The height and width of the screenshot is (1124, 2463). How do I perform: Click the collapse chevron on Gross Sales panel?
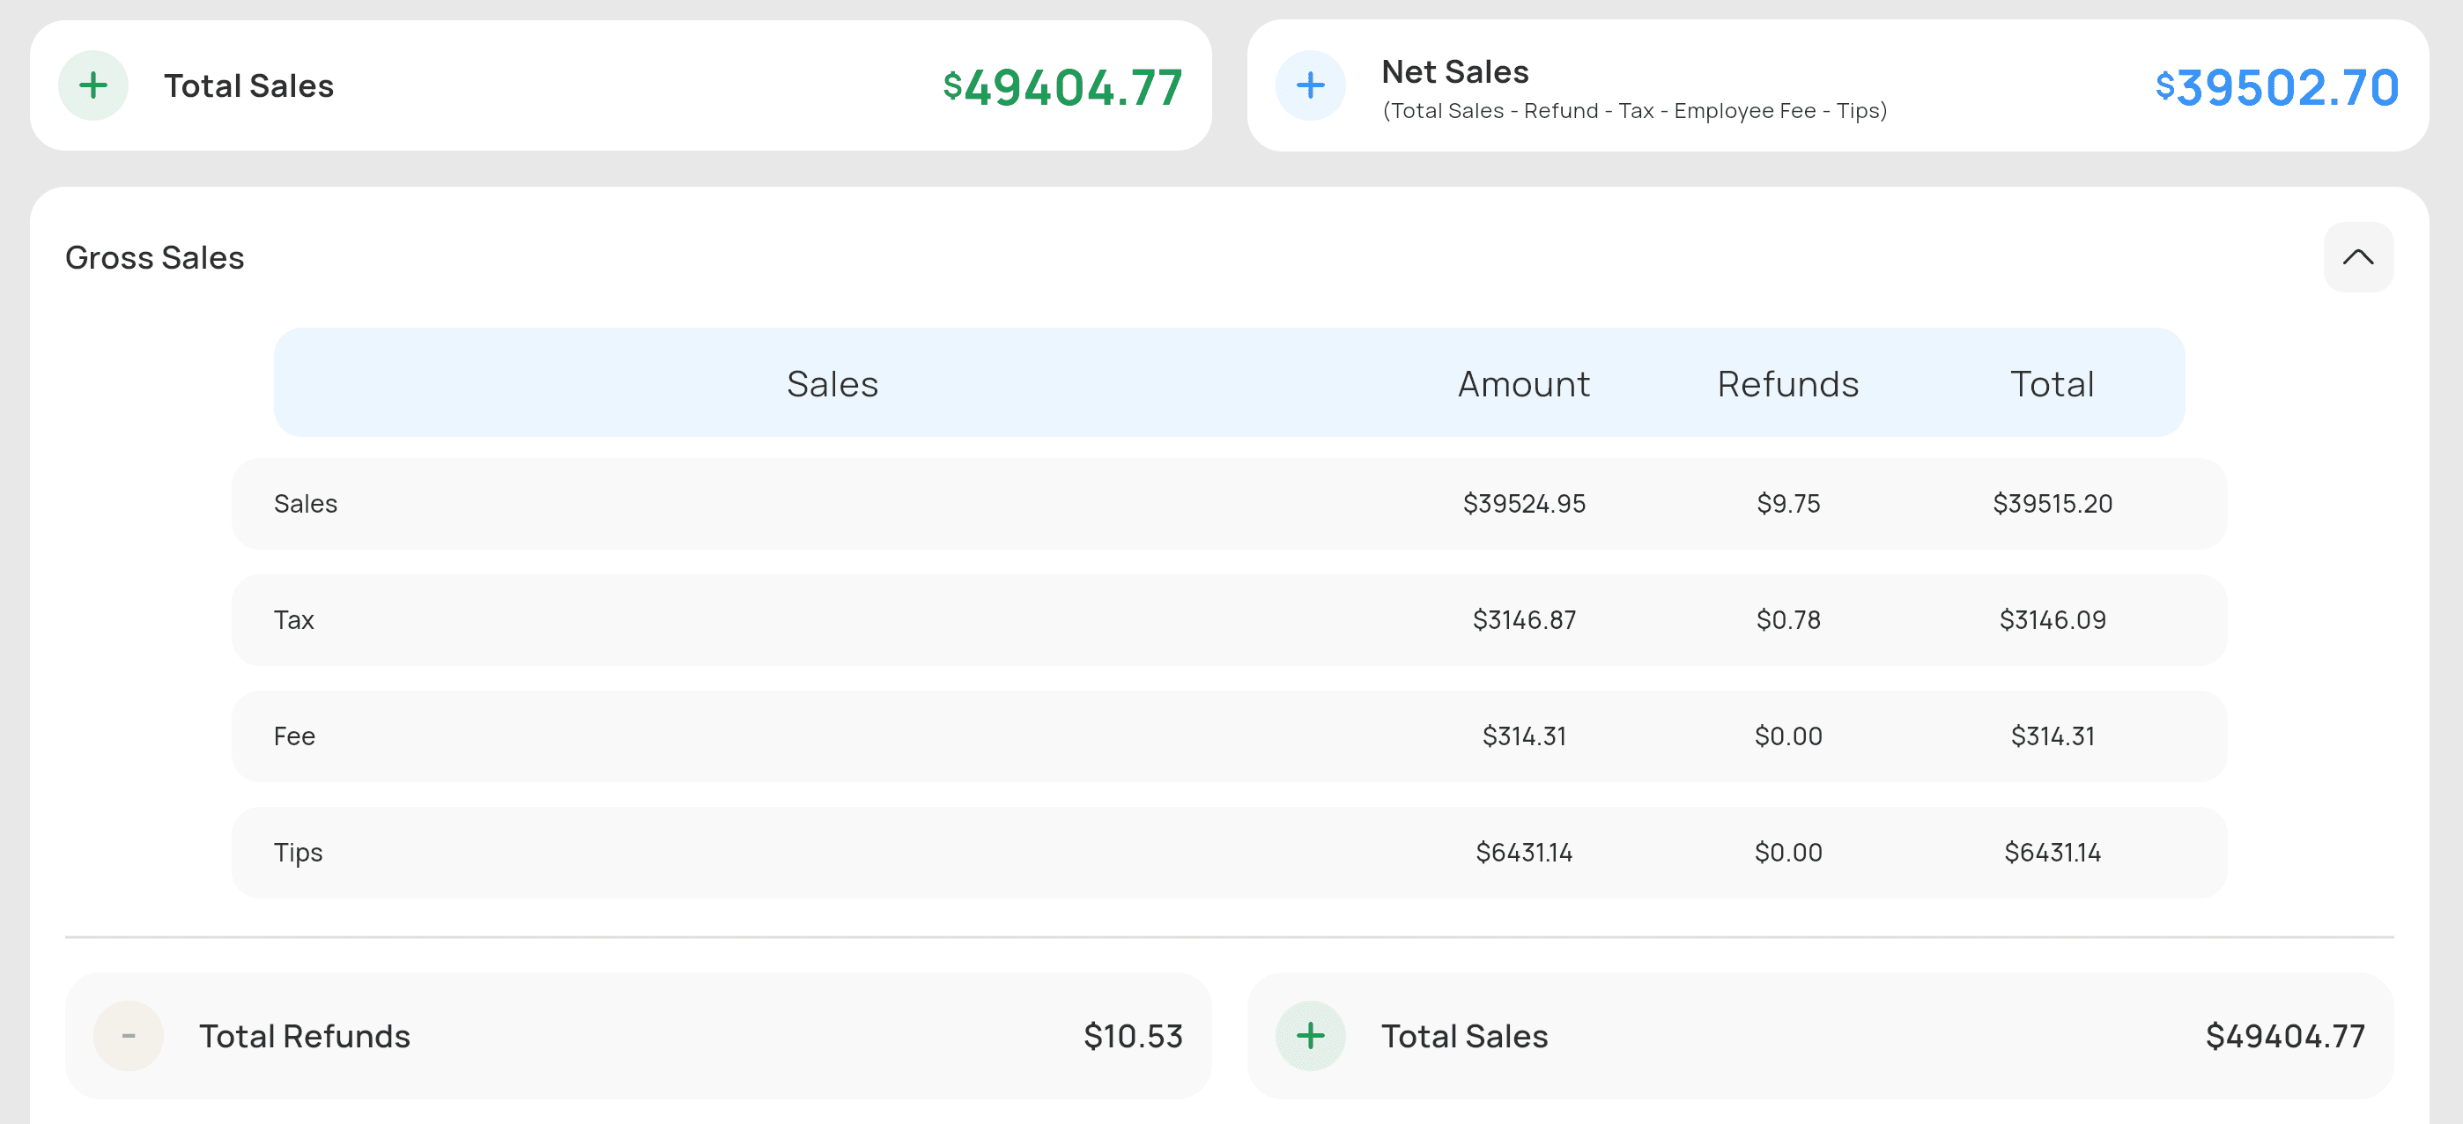[2358, 257]
